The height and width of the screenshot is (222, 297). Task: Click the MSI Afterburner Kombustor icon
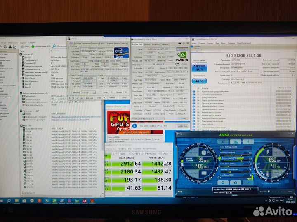[x=236, y=141]
